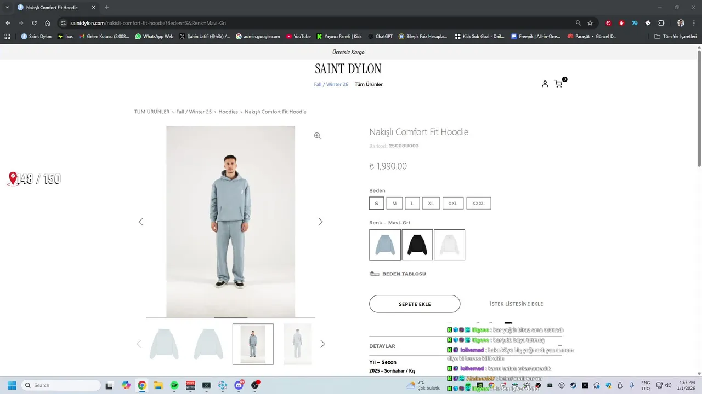Select the second hoodie flat thumbnail
This screenshot has height=394, width=702.
(x=208, y=344)
